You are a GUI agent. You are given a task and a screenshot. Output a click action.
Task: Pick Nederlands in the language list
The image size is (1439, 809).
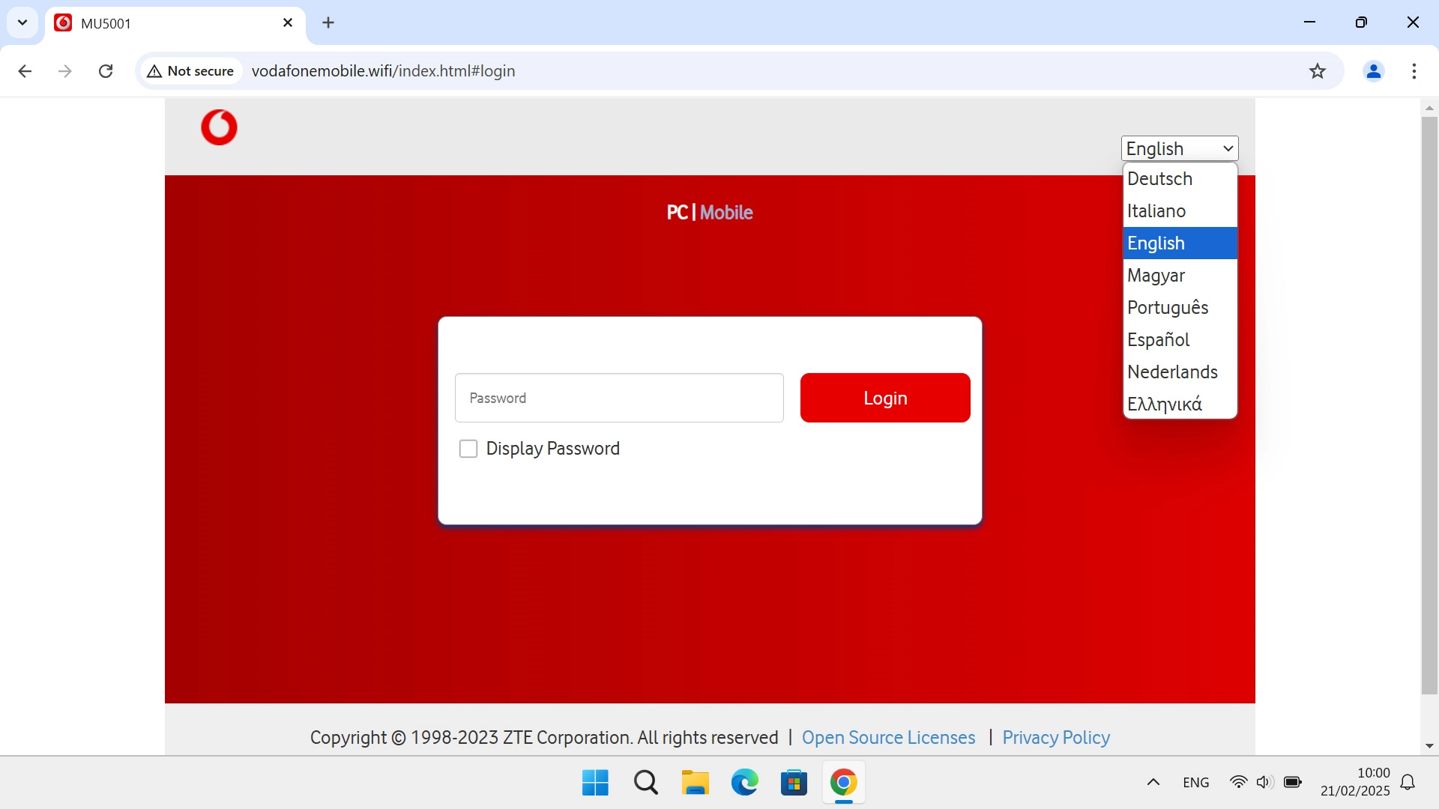[x=1172, y=372]
